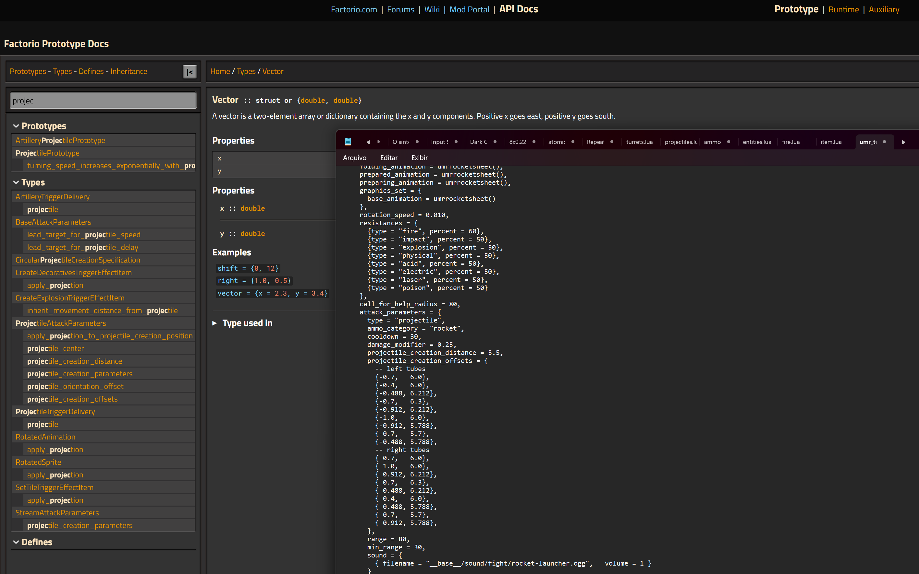919x574 pixels.
Task: Collapse the Defines section chevron
Action: coord(16,542)
